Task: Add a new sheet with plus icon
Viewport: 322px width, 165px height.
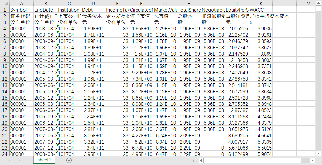Action: pyautogui.click(x=69, y=160)
